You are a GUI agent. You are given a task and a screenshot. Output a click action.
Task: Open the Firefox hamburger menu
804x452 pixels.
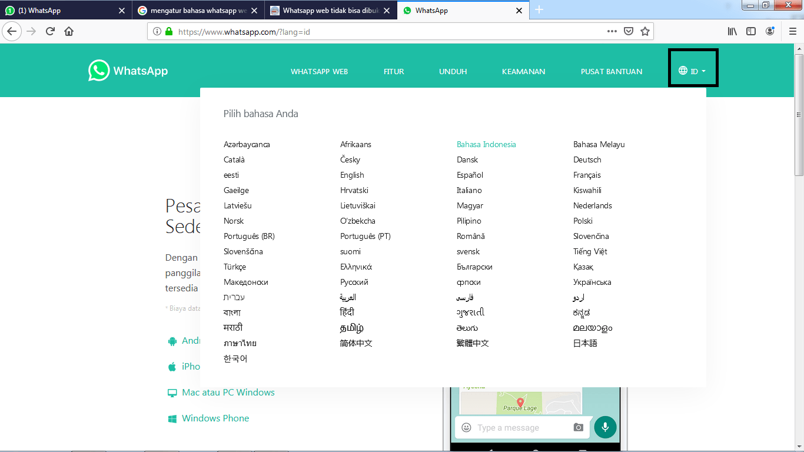(792, 32)
